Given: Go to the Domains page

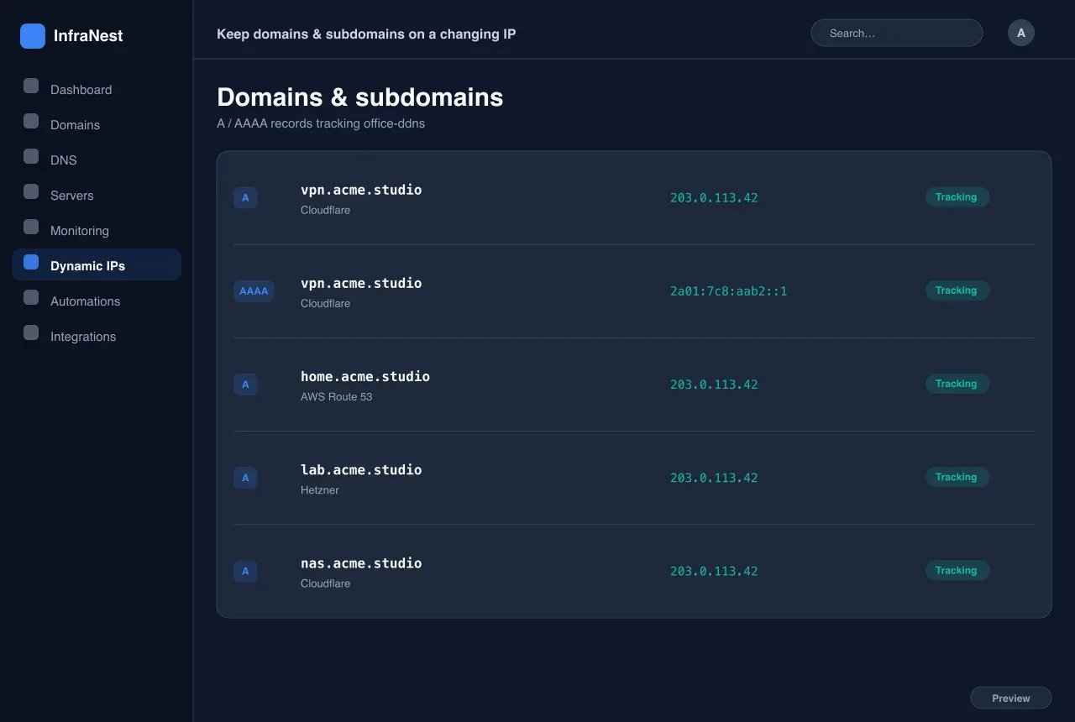Looking at the screenshot, I should [x=97, y=124].
